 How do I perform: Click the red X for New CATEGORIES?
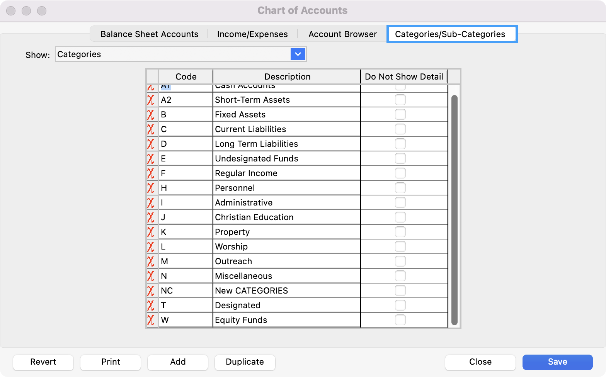(x=151, y=291)
